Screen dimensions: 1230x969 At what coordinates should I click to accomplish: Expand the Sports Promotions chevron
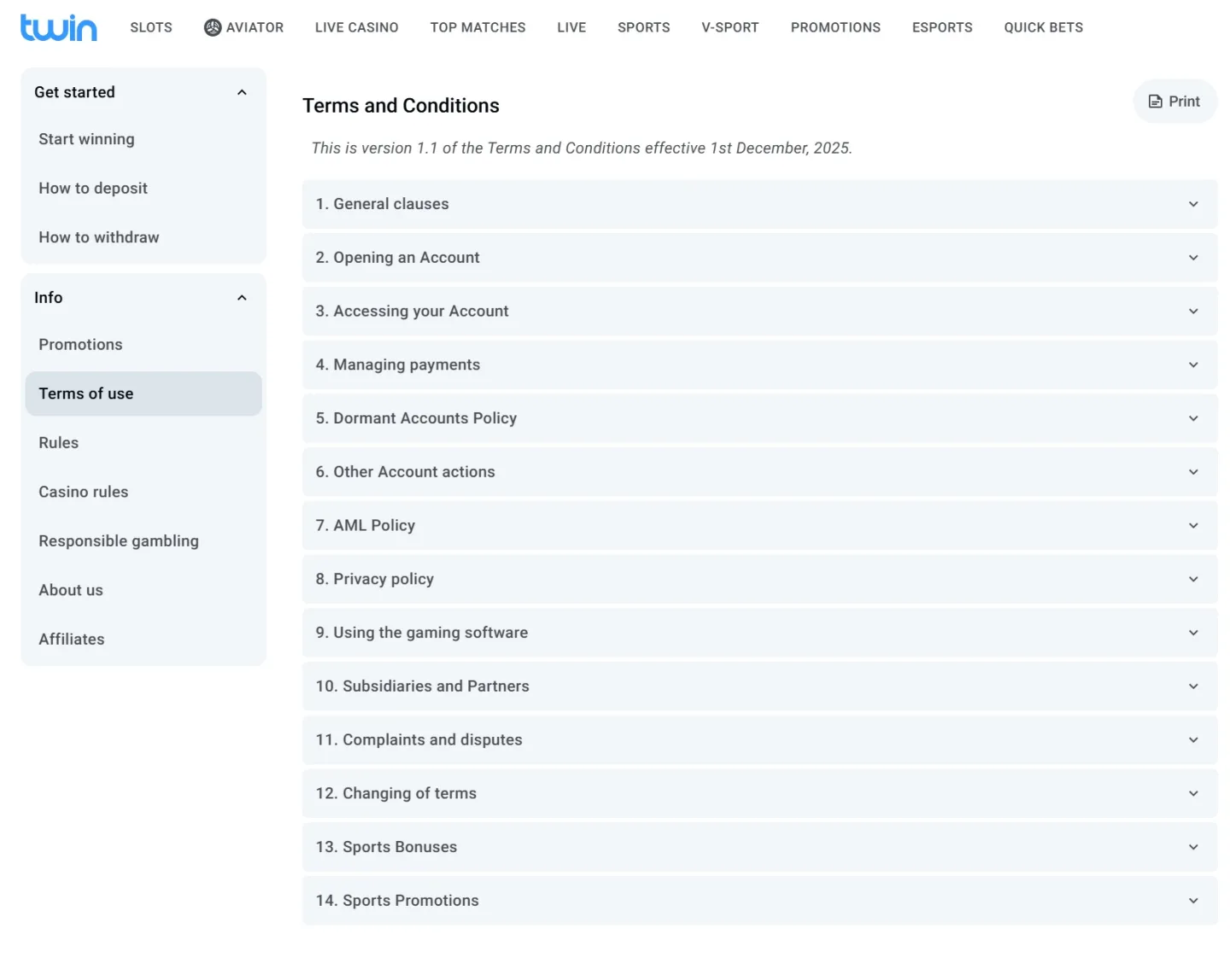click(1192, 901)
